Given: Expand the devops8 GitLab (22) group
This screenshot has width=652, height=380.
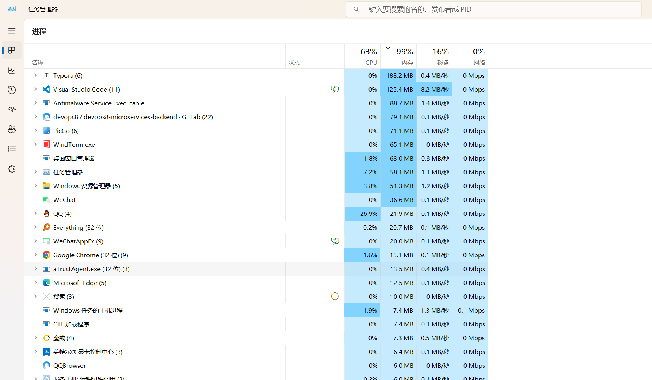Looking at the screenshot, I should point(35,117).
